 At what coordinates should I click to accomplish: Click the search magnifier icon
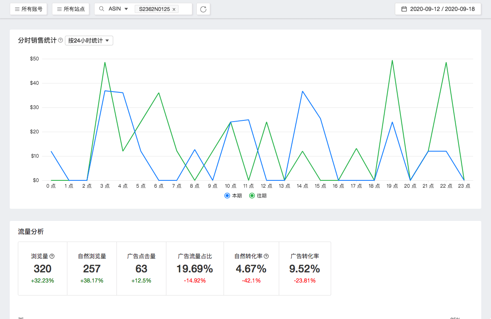pyautogui.click(x=101, y=9)
